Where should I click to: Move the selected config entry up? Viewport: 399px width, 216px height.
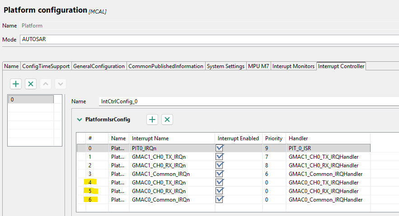coord(46,84)
